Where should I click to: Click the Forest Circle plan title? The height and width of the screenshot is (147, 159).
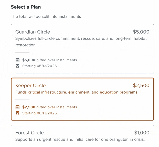pos(29,133)
